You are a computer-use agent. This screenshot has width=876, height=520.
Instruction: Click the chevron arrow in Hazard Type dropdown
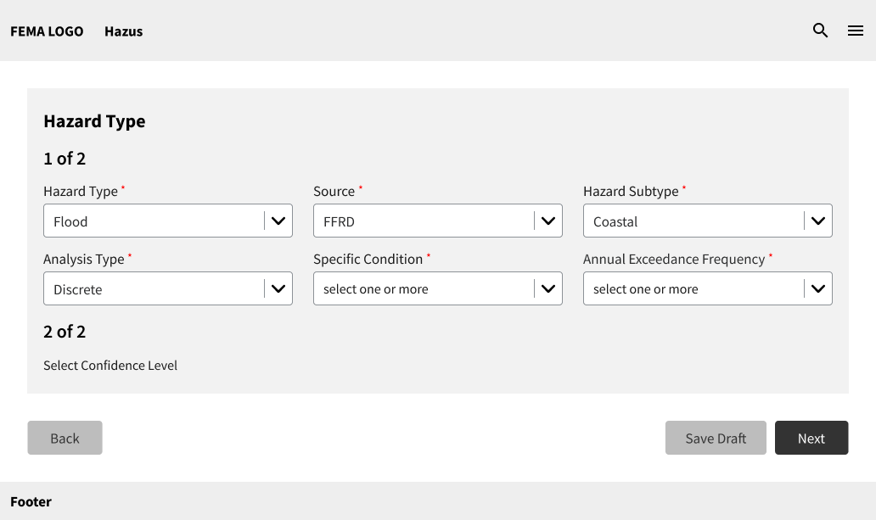[x=278, y=221]
